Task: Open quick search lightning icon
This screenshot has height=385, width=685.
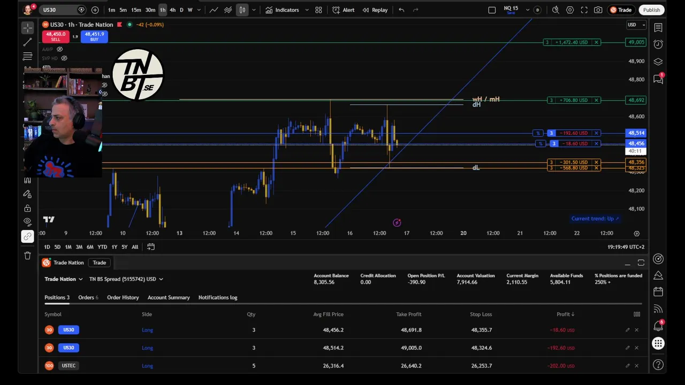Action: (x=555, y=10)
